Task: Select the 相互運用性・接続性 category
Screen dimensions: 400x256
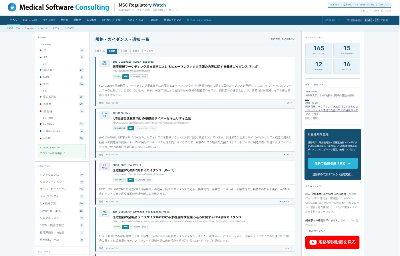Action: (61, 233)
